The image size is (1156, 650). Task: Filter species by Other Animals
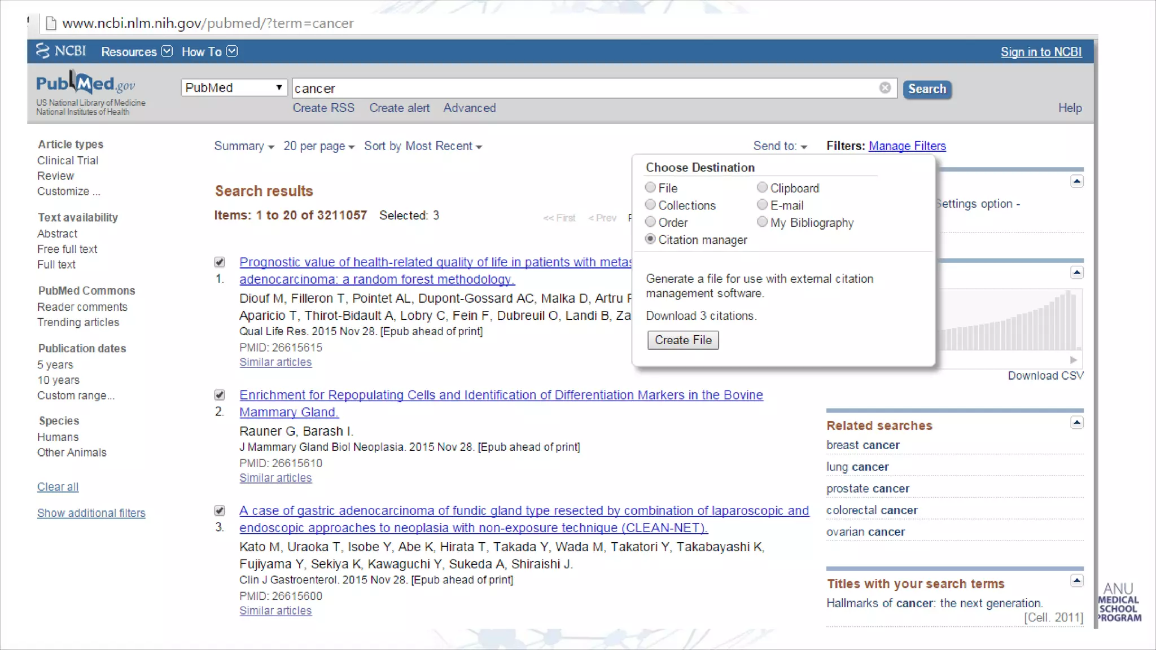click(72, 453)
